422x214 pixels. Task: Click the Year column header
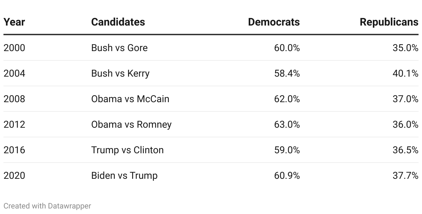[x=14, y=22]
